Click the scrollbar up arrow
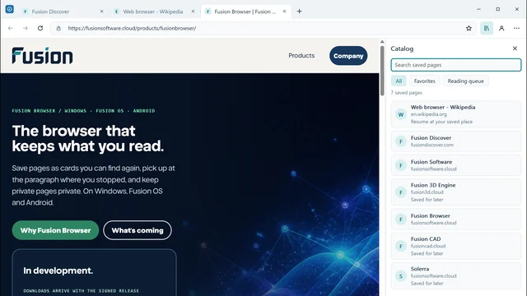Image resolution: width=527 pixels, height=296 pixels. point(382,42)
